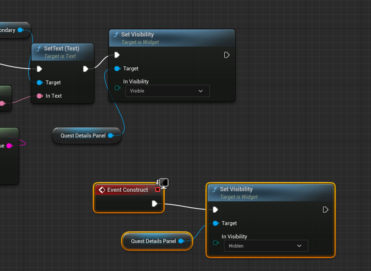The width and height of the screenshot is (371, 271).
Task: Click the In Visibility pin on the upper Set Visibility
Action: [117, 88]
